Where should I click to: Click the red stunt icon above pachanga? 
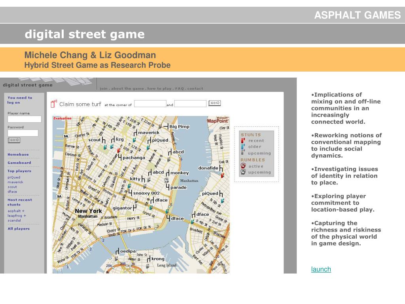(119, 150)
